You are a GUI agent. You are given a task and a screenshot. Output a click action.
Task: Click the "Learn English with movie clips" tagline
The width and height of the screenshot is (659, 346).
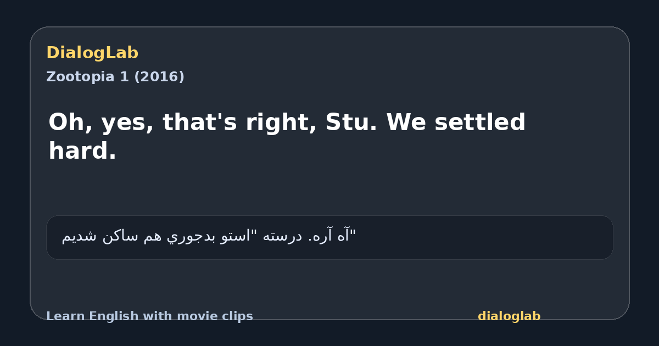click(149, 316)
